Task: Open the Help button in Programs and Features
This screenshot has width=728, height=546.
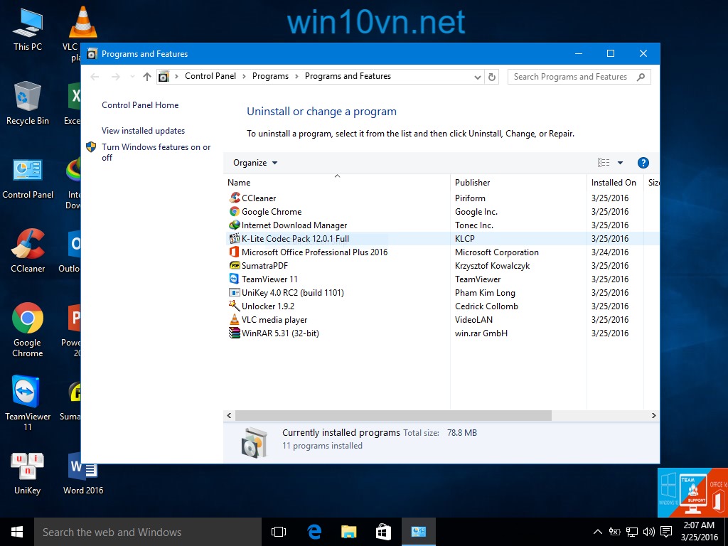Action: pyautogui.click(x=643, y=162)
